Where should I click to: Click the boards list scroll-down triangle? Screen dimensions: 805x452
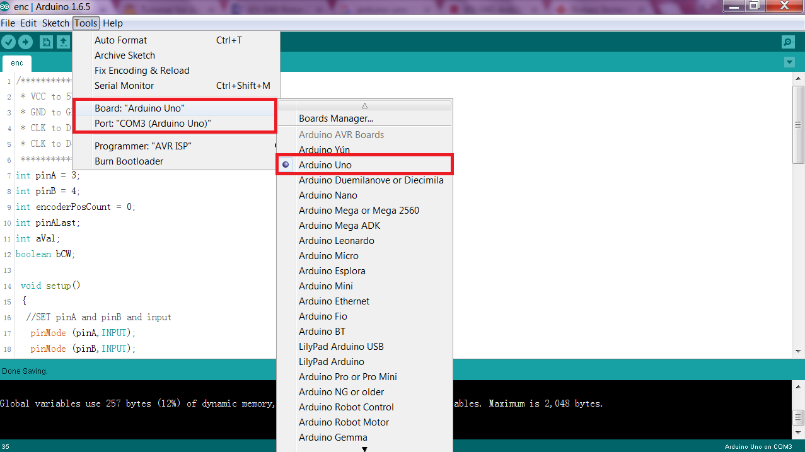364,449
